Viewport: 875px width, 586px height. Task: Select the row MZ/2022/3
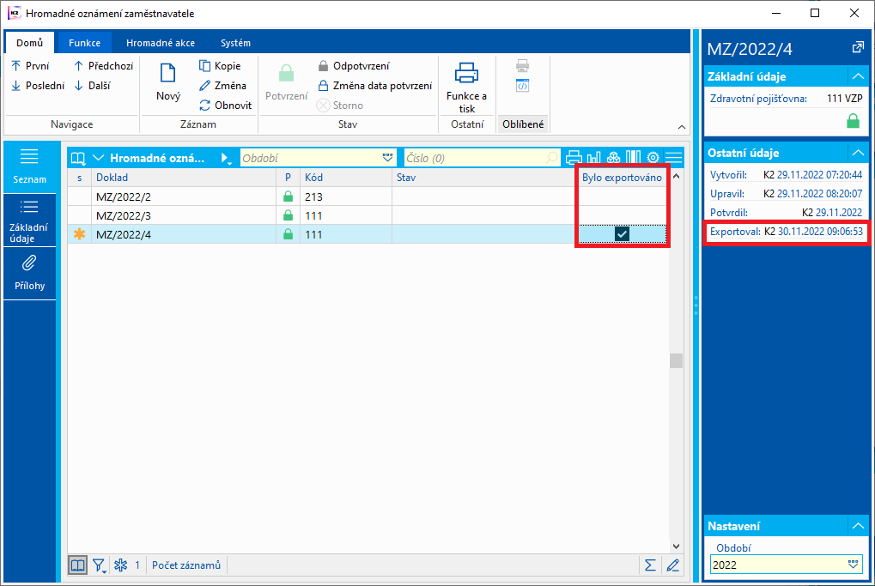click(368, 215)
